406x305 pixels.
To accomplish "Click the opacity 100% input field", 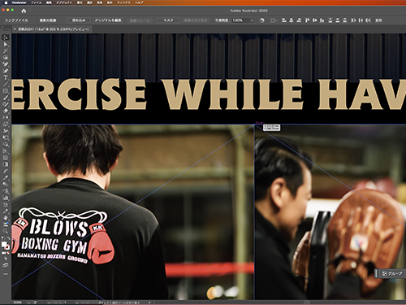I will coord(240,20).
